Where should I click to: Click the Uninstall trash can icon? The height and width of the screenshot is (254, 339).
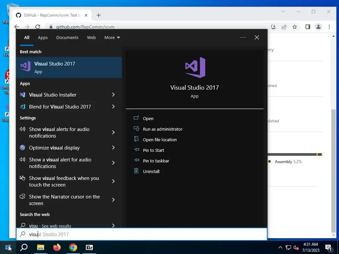pyautogui.click(x=136, y=171)
